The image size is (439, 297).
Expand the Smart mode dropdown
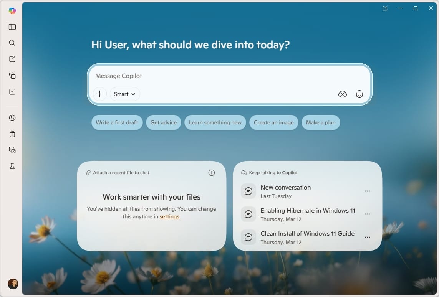click(x=125, y=94)
